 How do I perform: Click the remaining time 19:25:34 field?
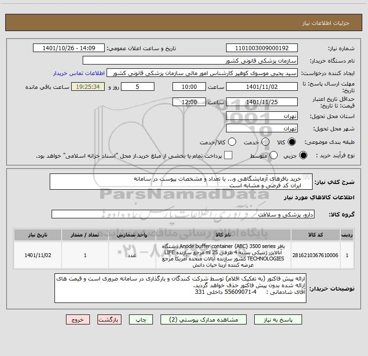click(88, 86)
